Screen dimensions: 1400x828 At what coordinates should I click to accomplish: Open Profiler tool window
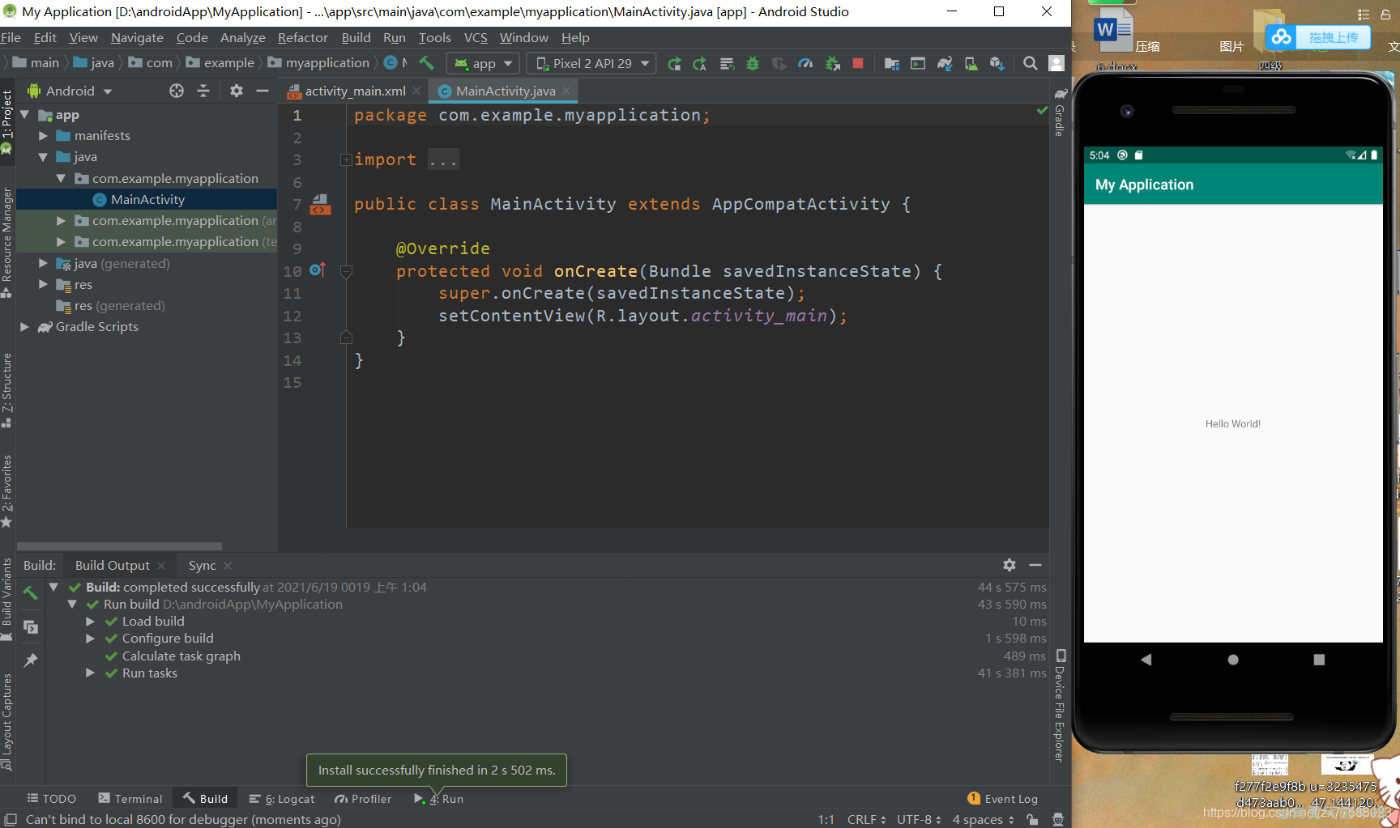click(363, 799)
